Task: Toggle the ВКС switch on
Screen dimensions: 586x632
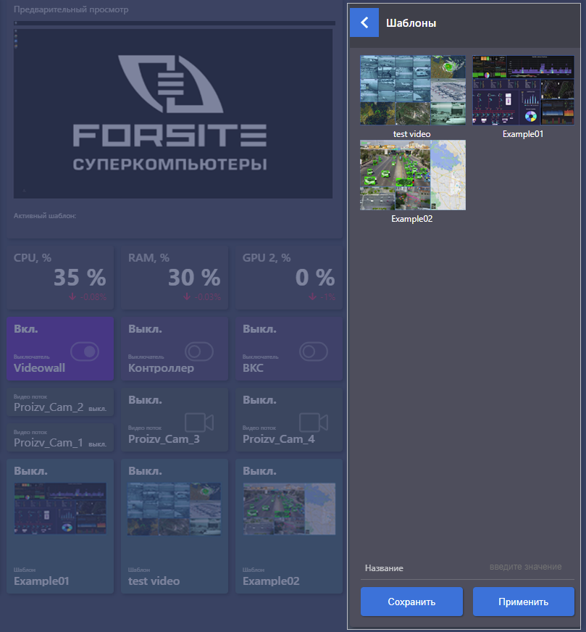Action: 314,352
